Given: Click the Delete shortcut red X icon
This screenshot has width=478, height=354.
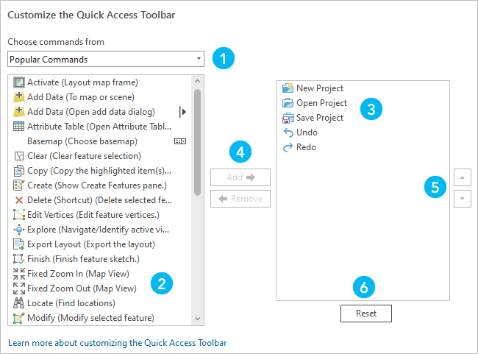Looking at the screenshot, I should pyautogui.click(x=19, y=200).
